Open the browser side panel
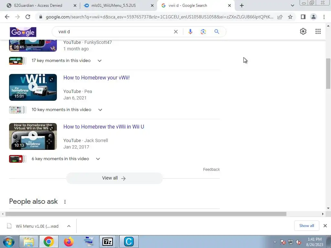 (x=303, y=17)
